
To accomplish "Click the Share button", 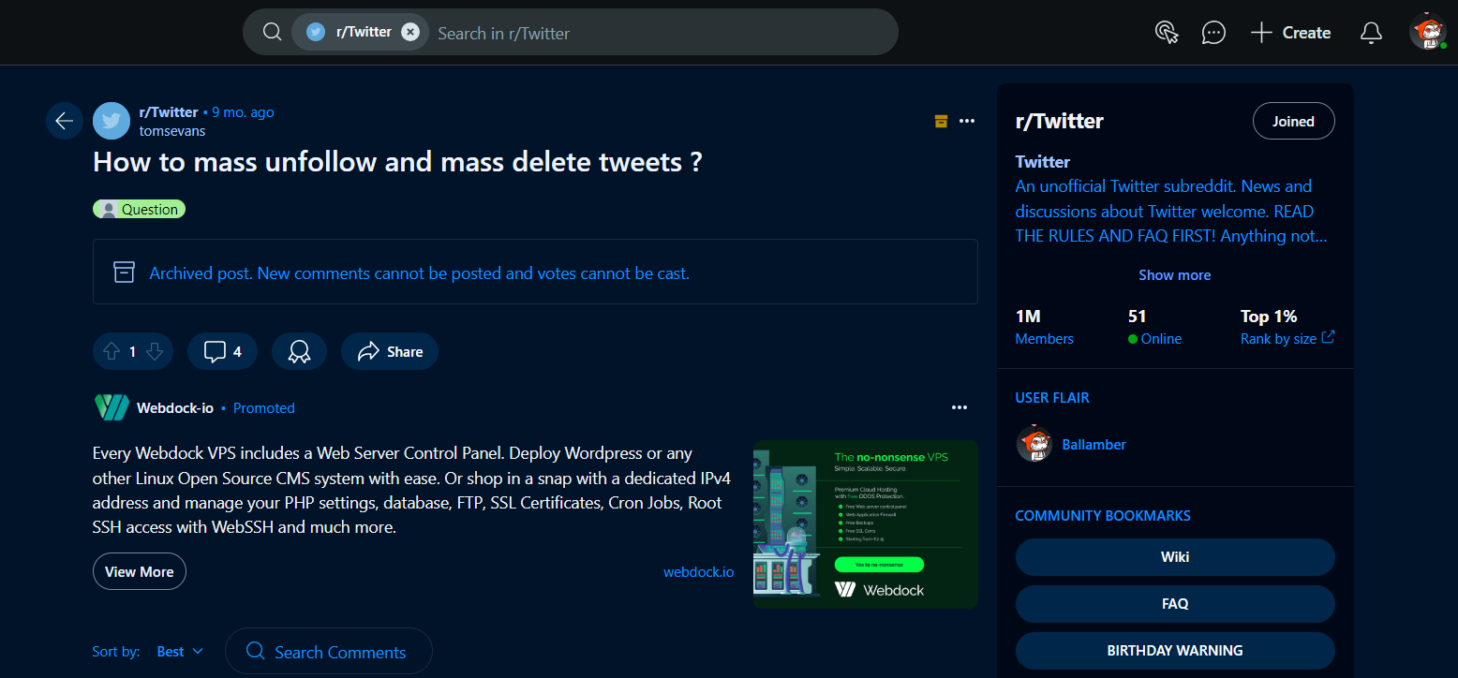I will click(390, 351).
